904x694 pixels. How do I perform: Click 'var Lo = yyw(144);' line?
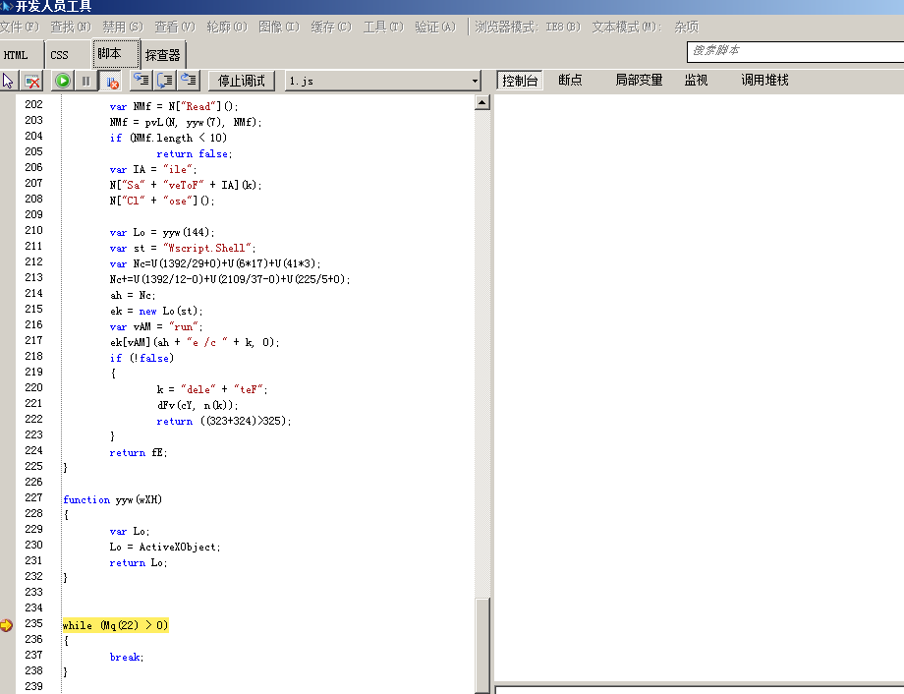pyautogui.click(x=162, y=233)
